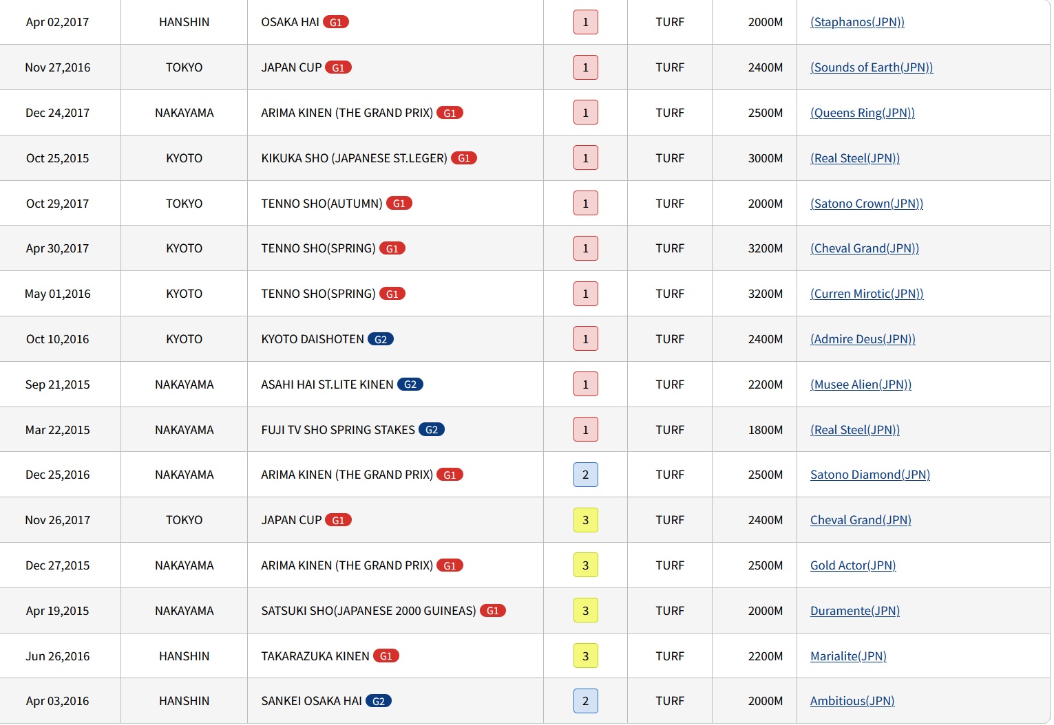Image resolution: width=1054 pixels, height=725 pixels.
Task: Click G1 badge of Nov 26,2017 JAPAN CUP
Action: pyautogui.click(x=338, y=520)
